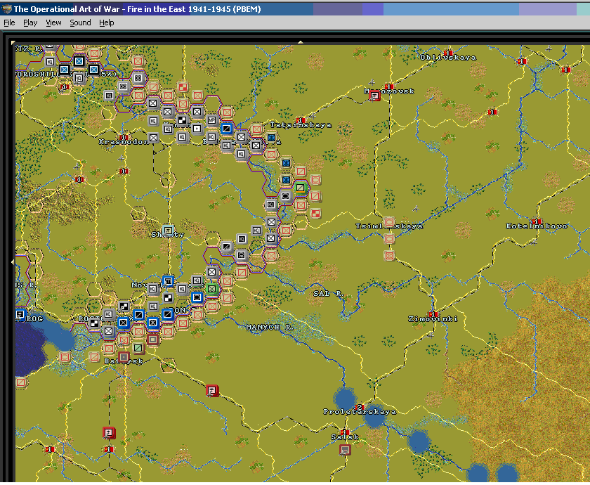Click the objective flag at Zimovniki
Image resolution: width=590 pixels, height=485 pixels.
click(x=433, y=314)
